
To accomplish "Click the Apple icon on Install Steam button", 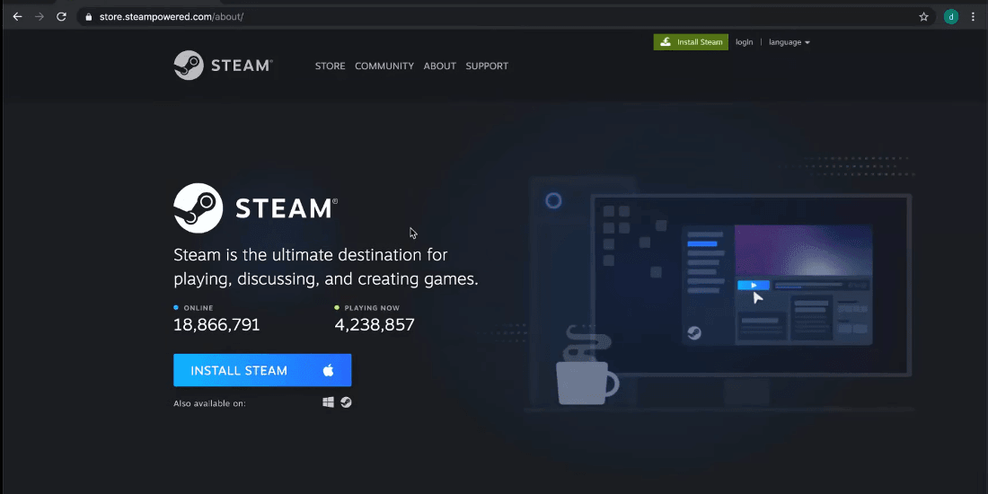I will [x=328, y=370].
